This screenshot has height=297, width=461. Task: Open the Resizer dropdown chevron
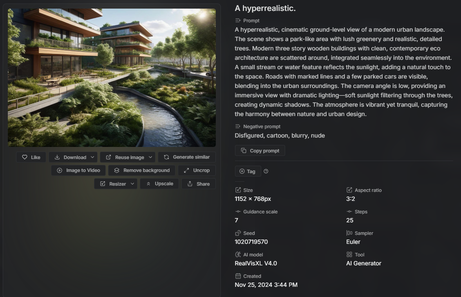[132, 184]
